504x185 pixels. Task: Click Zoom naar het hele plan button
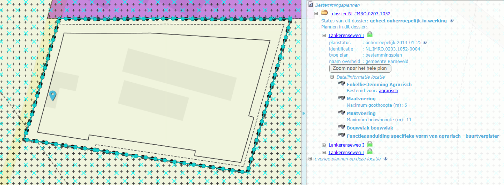click(x=360, y=68)
